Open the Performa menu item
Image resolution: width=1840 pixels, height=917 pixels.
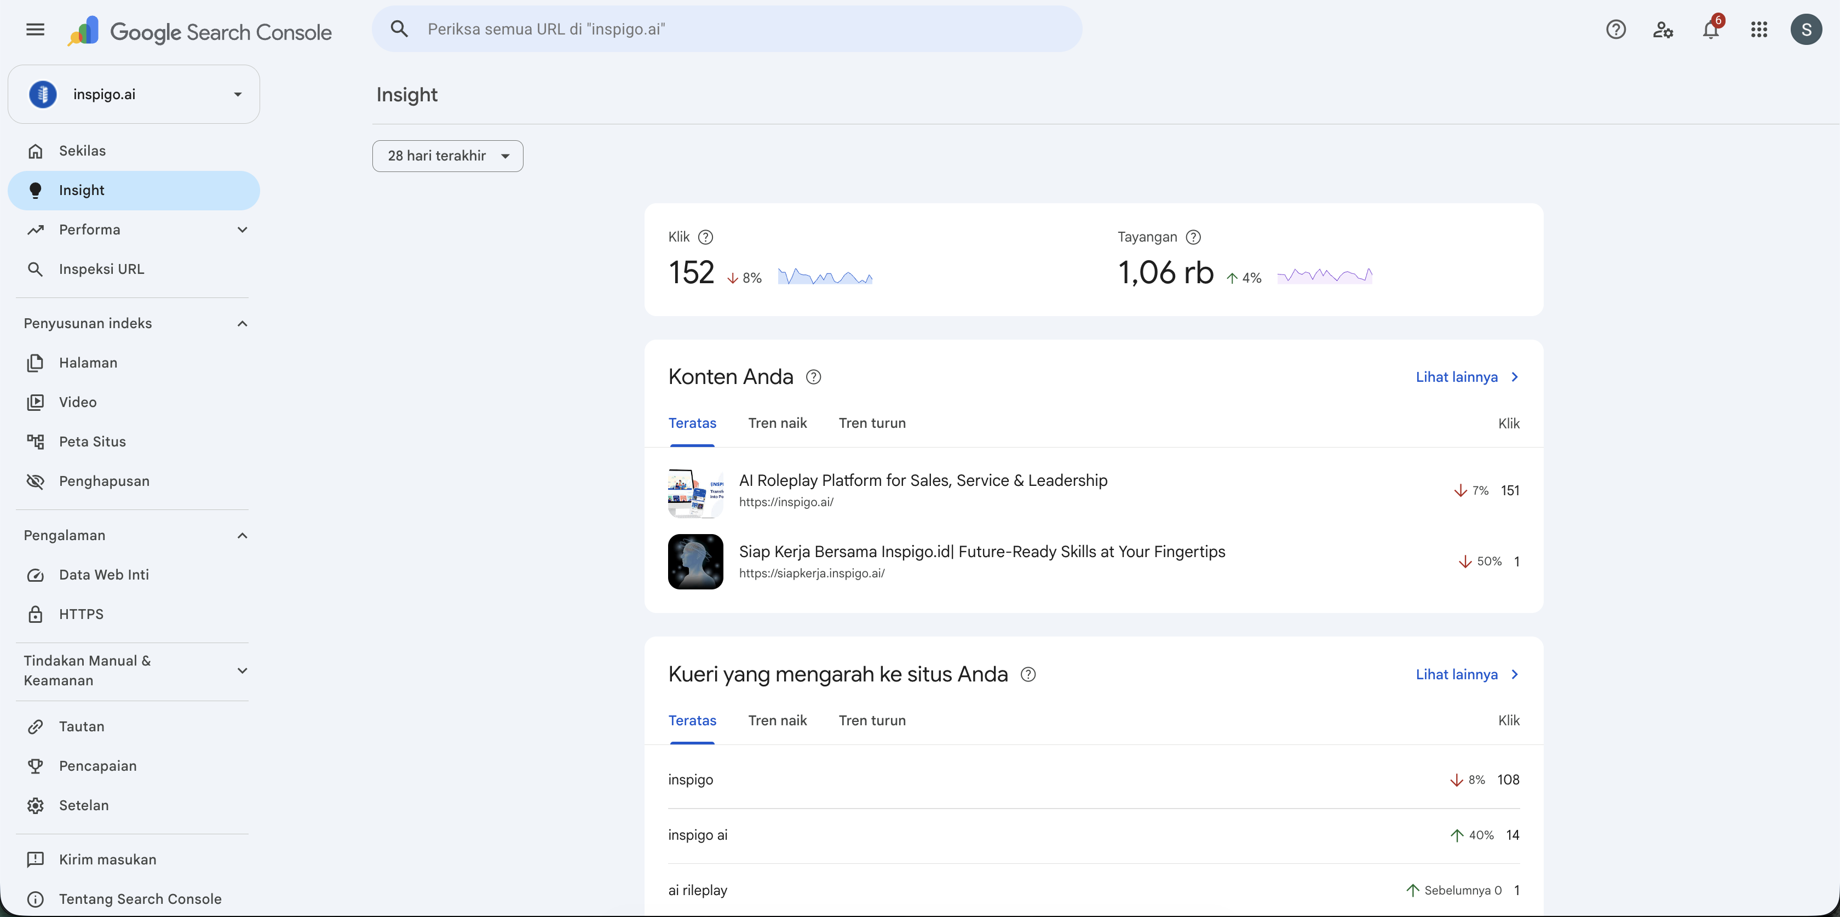(x=134, y=230)
